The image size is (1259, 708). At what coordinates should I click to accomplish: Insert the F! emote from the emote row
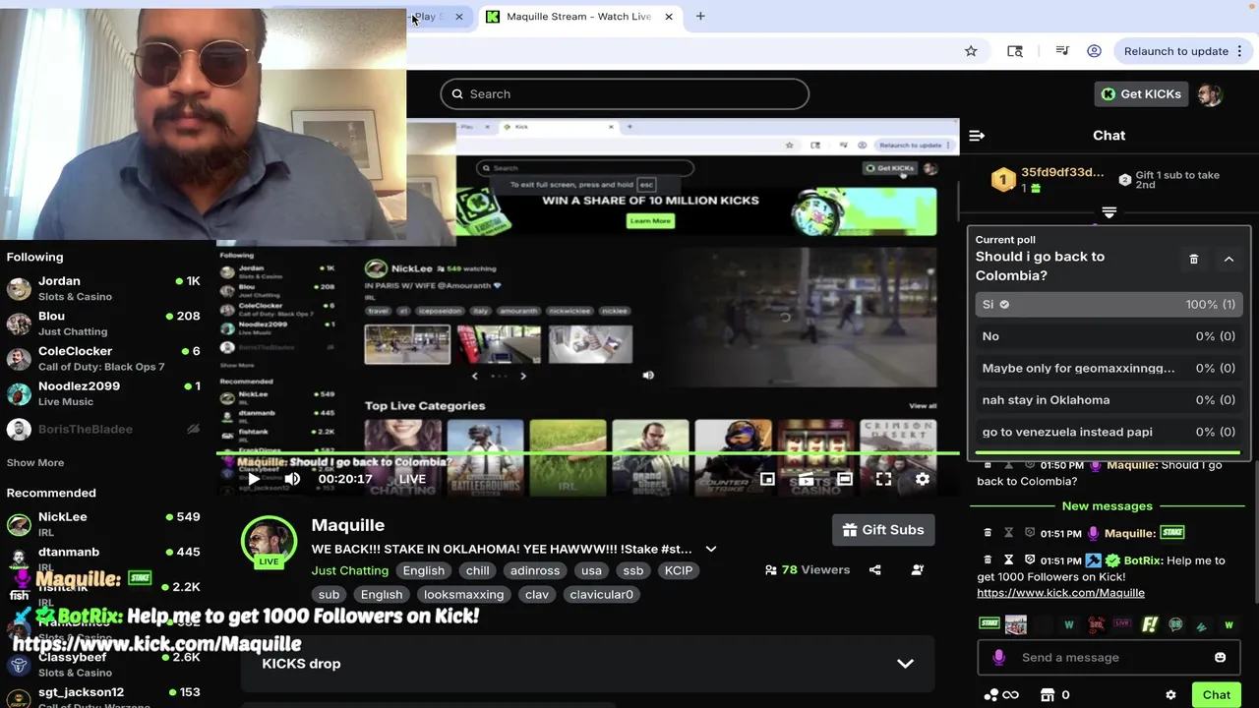pos(1149,624)
